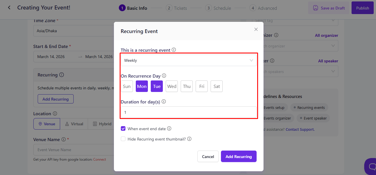This screenshot has height=175, width=376.
Task: Click info icon beside Hide Recurring thumbnail
Action: pos(189,139)
